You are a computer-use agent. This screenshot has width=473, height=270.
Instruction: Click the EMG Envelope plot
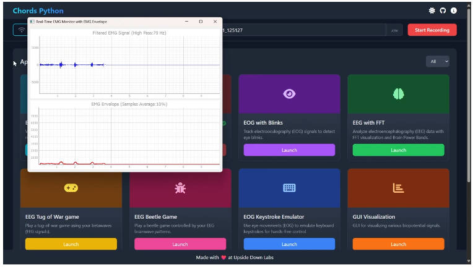[x=129, y=136]
